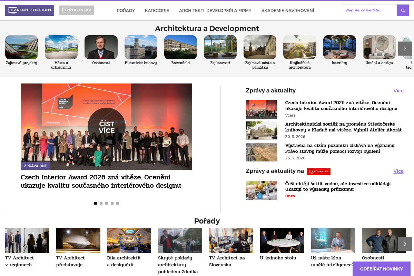Click the ZPRÁVA DNE badge
The image size is (414, 276).
[x=36, y=166]
